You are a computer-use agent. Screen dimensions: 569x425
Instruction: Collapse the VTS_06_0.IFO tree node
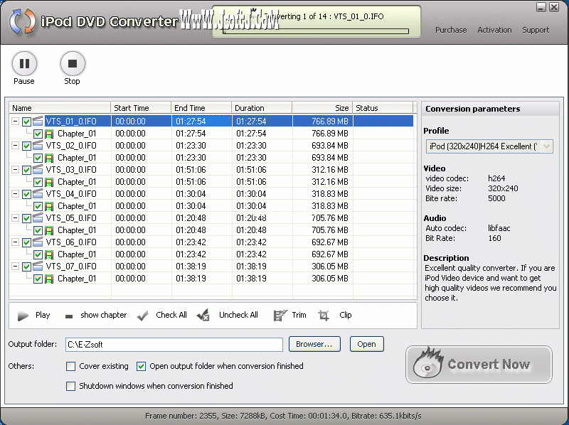pyautogui.click(x=15, y=242)
